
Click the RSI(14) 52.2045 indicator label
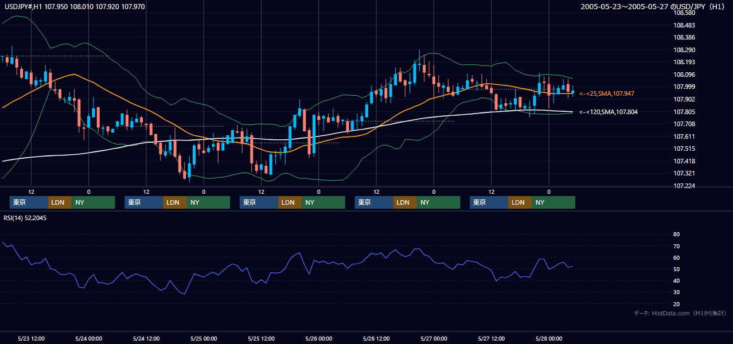(25, 218)
